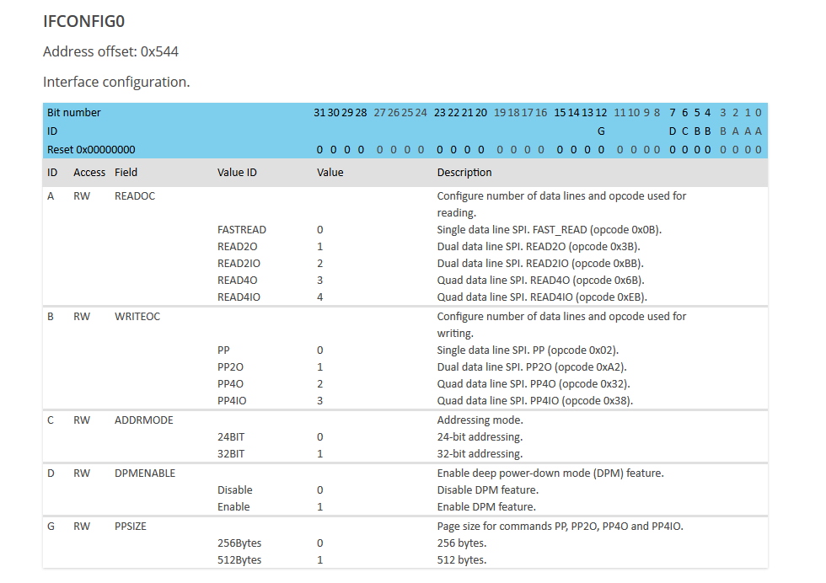Select the DPMENABLE field name
The image size is (826, 583).
[145, 473]
